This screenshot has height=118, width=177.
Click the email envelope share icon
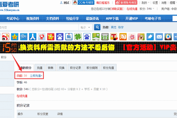point(159,36)
